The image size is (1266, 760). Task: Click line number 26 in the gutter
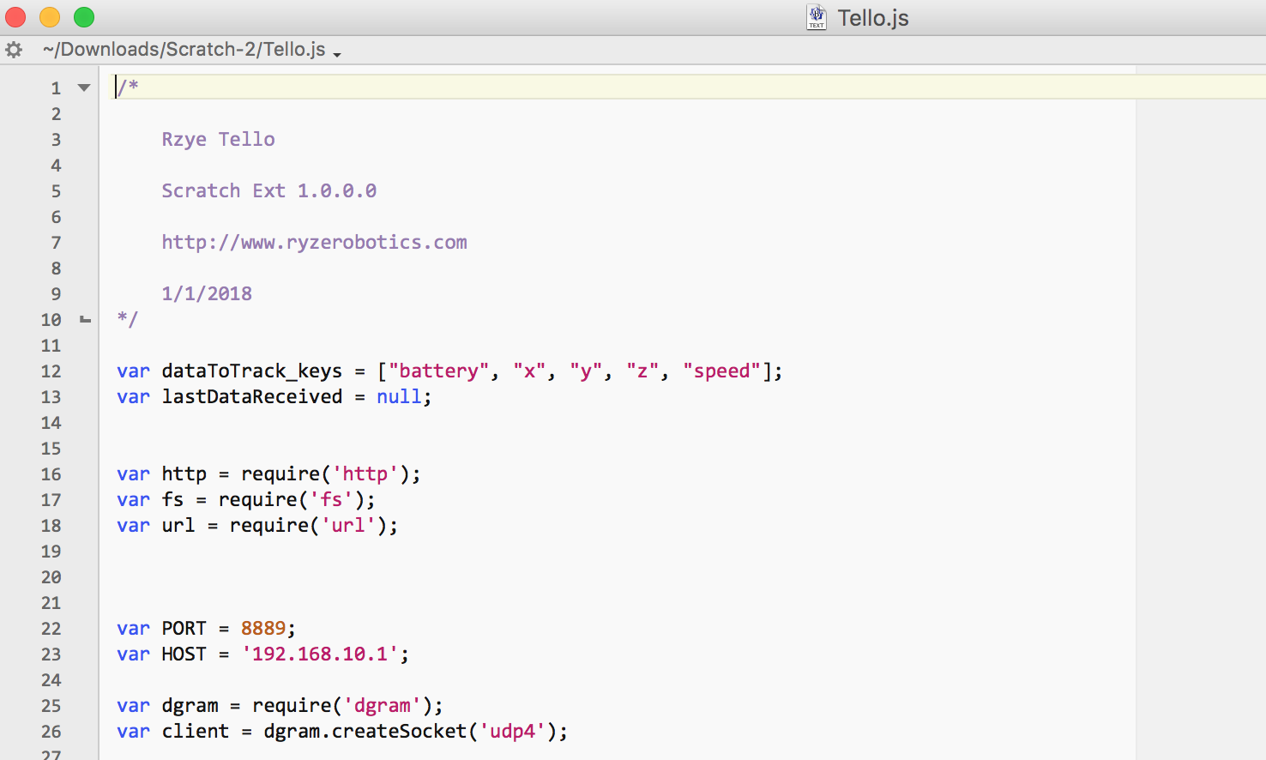pos(51,732)
